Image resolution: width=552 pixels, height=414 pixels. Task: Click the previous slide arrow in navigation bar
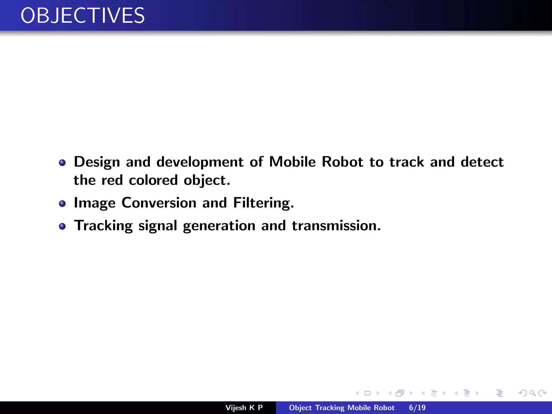pyautogui.click(x=357, y=393)
